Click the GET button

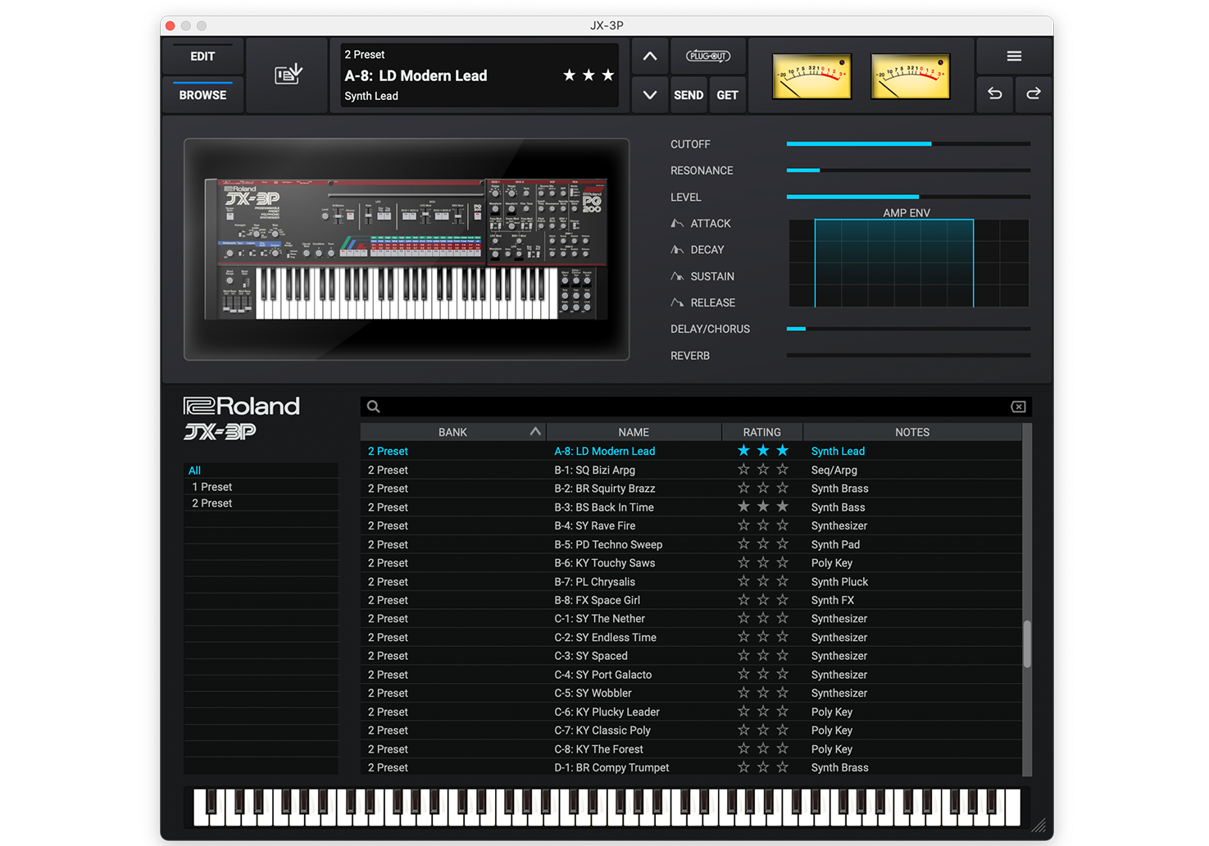pyautogui.click(x=727, y=95)
